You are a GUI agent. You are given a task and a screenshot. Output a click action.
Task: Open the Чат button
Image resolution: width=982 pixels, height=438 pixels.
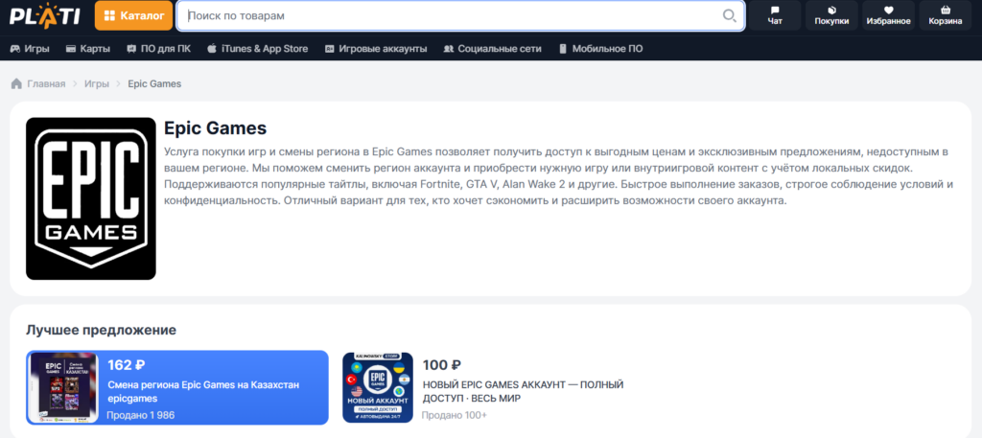tap(775, 15)
